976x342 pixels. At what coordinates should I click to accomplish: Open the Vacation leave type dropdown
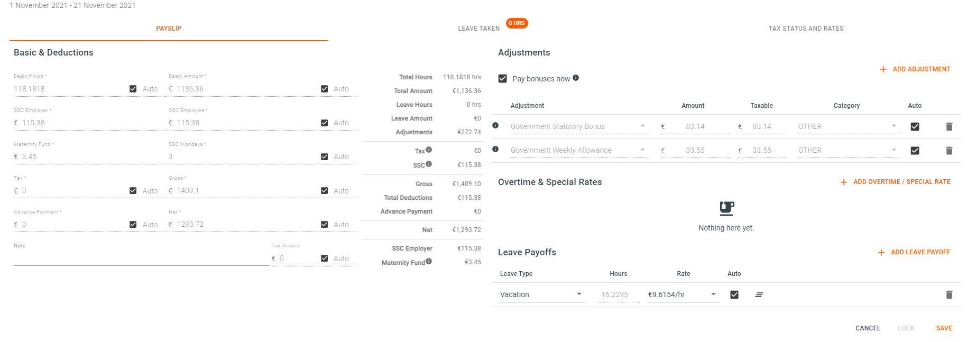(542, 294)
